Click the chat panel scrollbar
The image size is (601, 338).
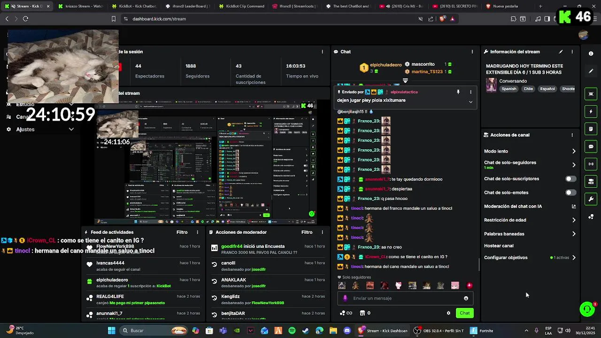click(478, 264)
